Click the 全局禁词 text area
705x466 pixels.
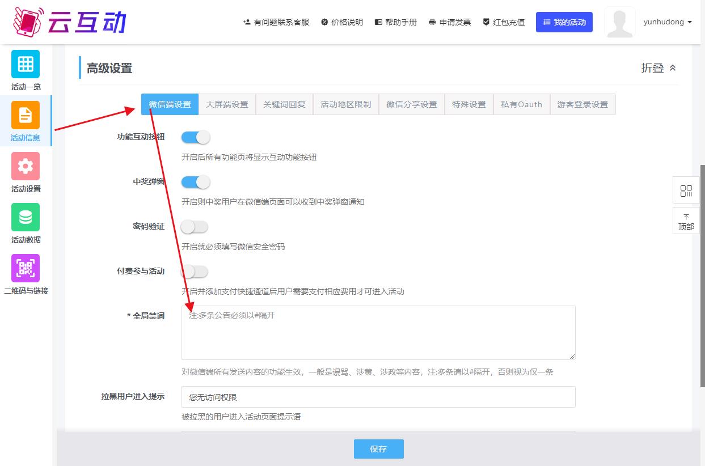pos(378,333)
